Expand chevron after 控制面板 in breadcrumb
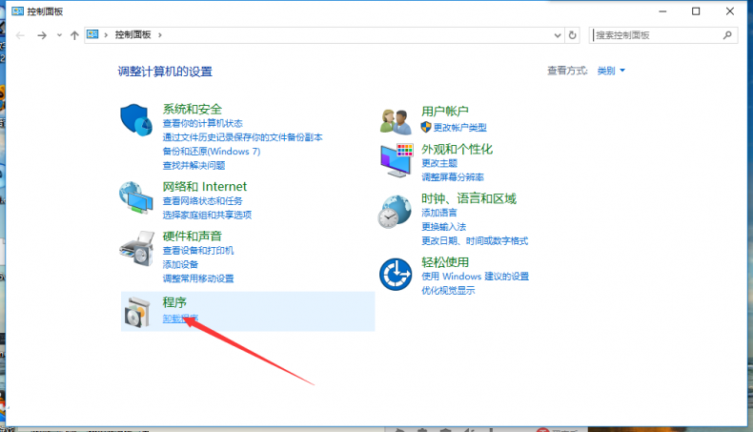753x432 pixels. 160,34
